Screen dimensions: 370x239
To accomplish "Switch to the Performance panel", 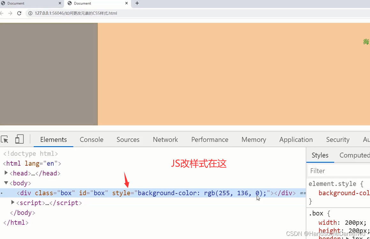I will (x=210, y=139).
